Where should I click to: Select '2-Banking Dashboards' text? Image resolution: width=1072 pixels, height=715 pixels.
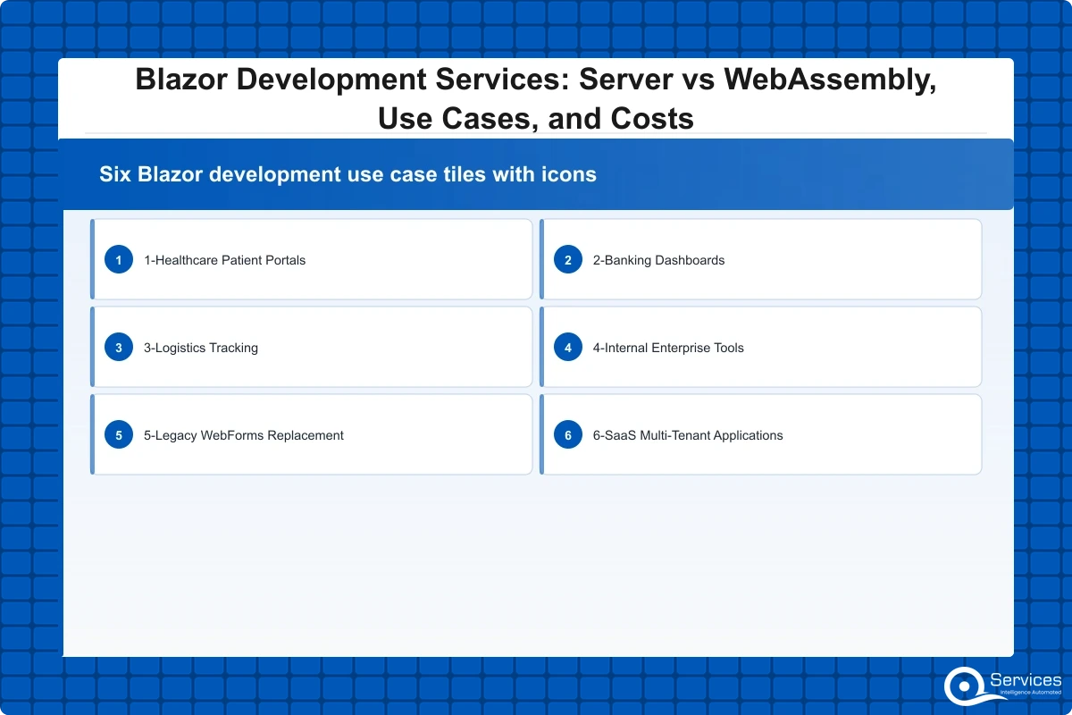pyautogui.click(x=658, y=260)
